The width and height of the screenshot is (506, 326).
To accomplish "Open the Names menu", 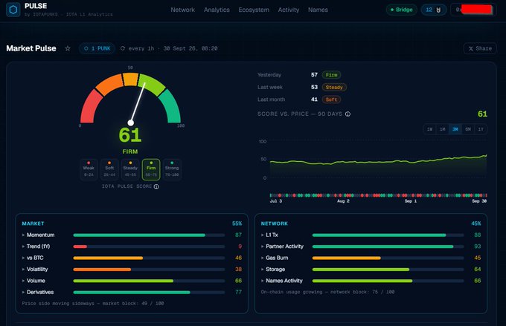I will (318, 10).
